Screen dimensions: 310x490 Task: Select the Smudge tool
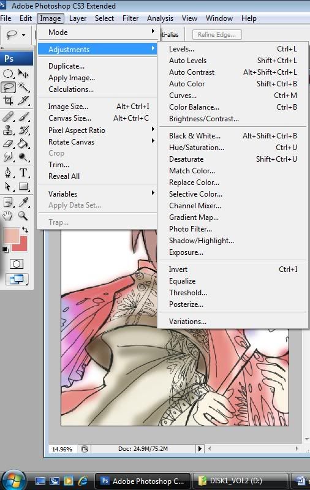[8, 157]
